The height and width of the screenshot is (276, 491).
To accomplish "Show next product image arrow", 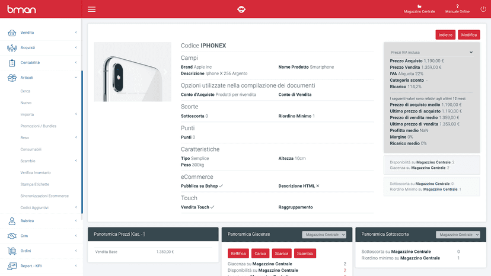I will [x=165, y=72].
